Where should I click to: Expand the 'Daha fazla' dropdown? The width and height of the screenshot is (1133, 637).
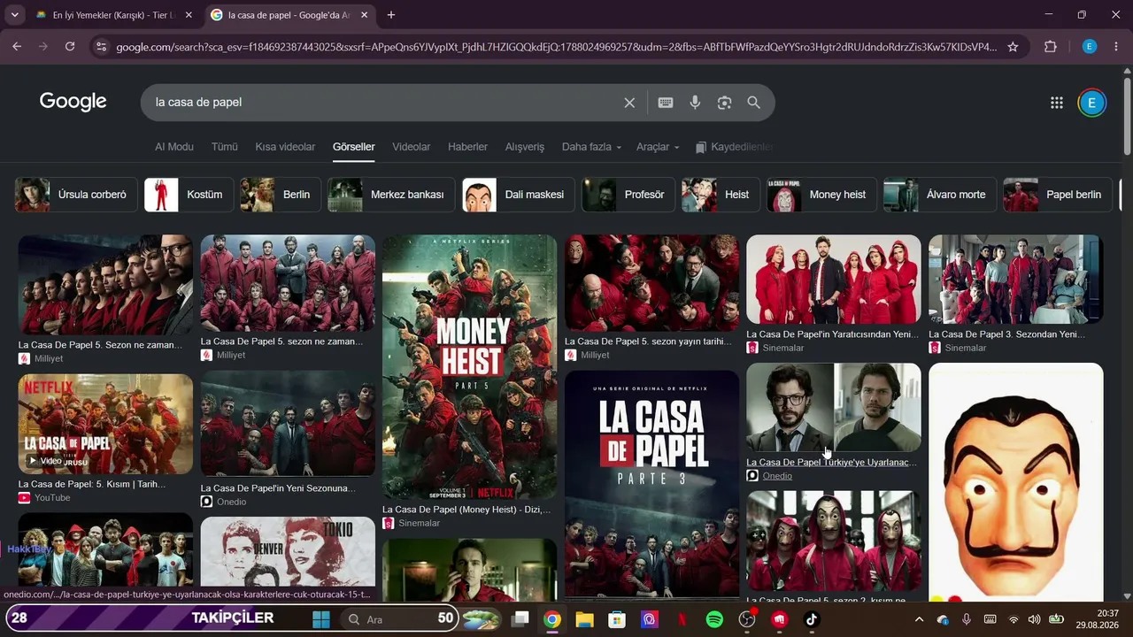coord(591,147)
